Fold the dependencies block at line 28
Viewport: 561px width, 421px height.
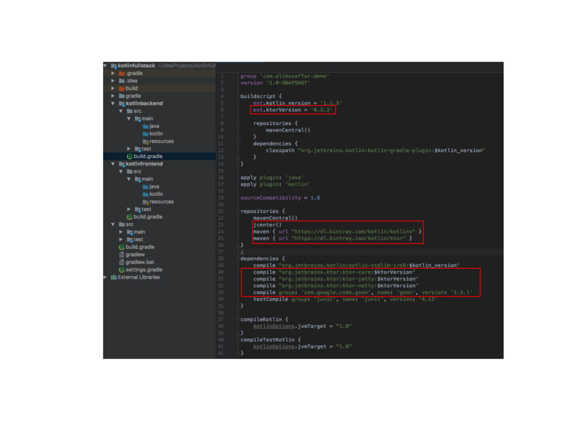[238, 259]
